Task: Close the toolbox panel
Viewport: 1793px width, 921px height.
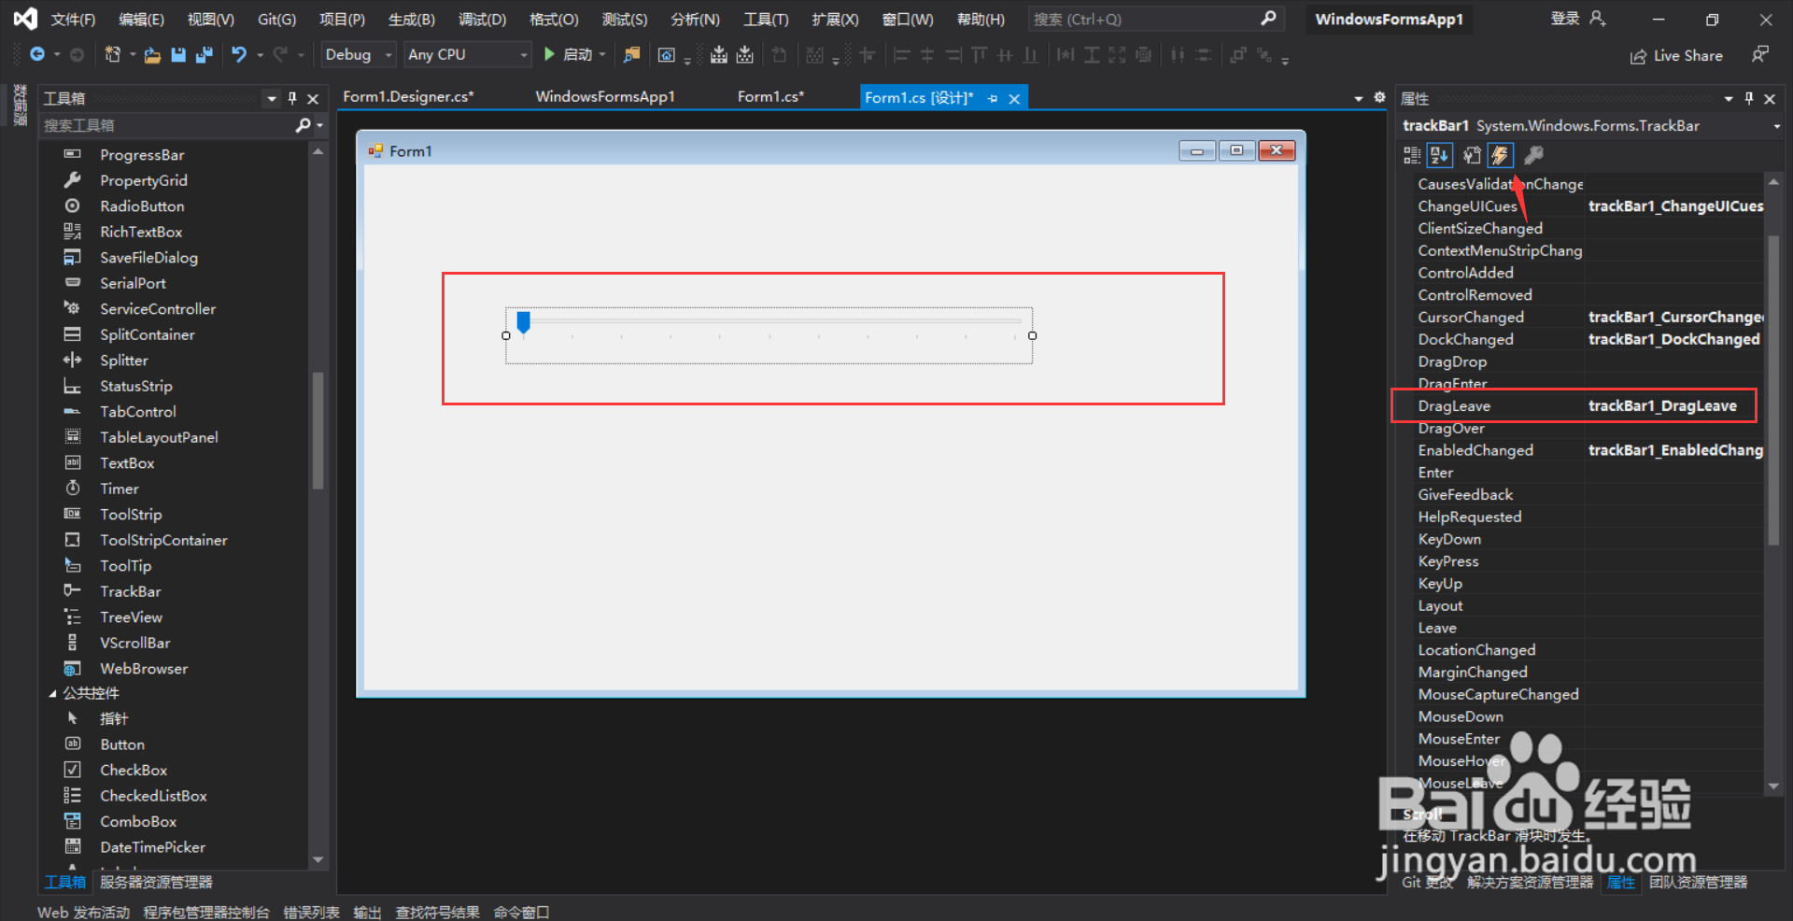Action: (313, 98)
